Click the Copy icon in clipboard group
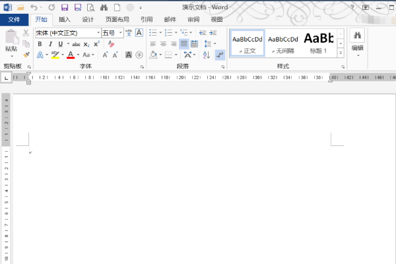The width and height of the screenshot is (396, 264). (26, 44)
